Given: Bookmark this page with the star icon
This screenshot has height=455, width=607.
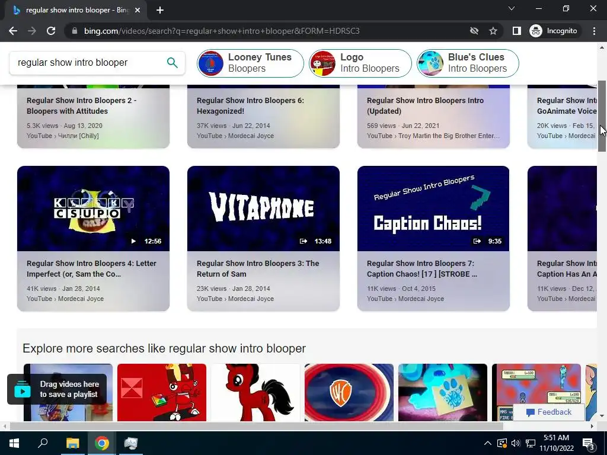Looking at the screenshot, I should point(493,31).
